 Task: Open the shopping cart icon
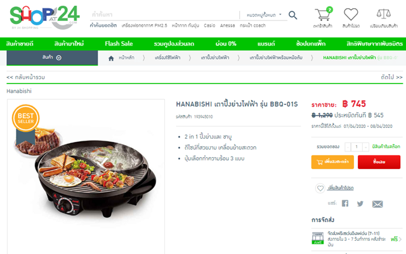point(323,14)
